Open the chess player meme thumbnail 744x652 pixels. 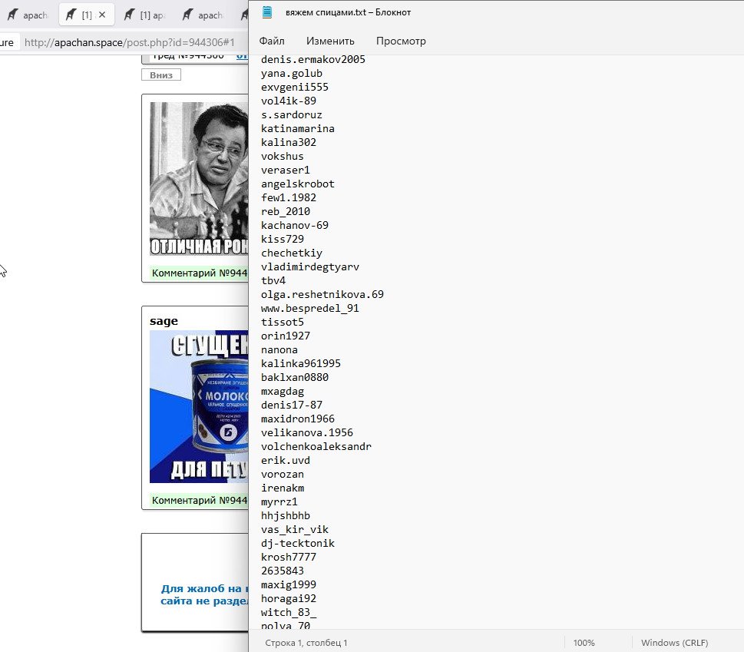click(199, 179)
